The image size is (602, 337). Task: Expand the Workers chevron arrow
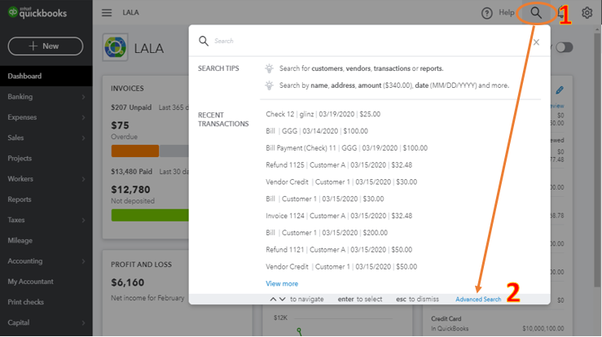click(x=83, y=179)
